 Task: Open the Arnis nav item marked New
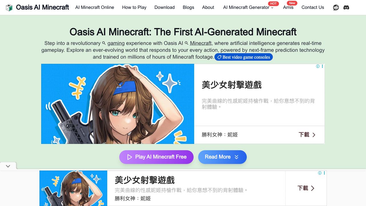click(x=288, y=7)
